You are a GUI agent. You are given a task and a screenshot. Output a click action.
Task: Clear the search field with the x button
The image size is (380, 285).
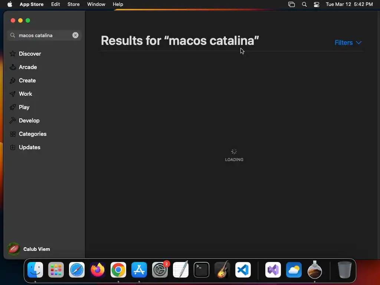point(75,35)
